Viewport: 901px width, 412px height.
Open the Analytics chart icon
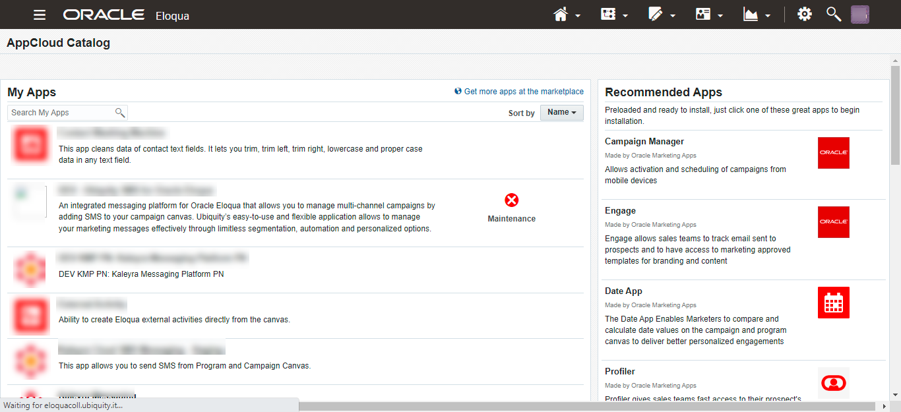751,14
